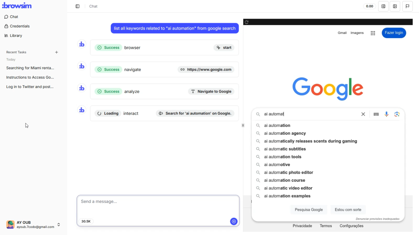Open Gmail link on Google page
The width and height of the screenshot is (419, 235).
tap(342, 33)
